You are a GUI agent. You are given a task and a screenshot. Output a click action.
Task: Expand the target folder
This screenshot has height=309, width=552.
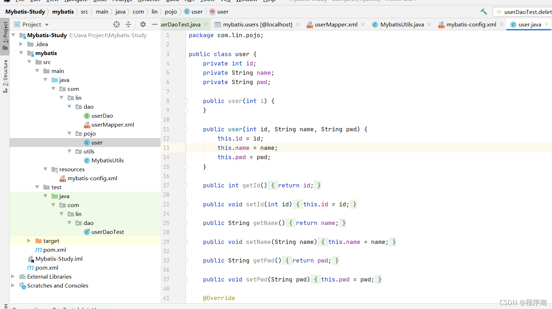coord(29,241)
